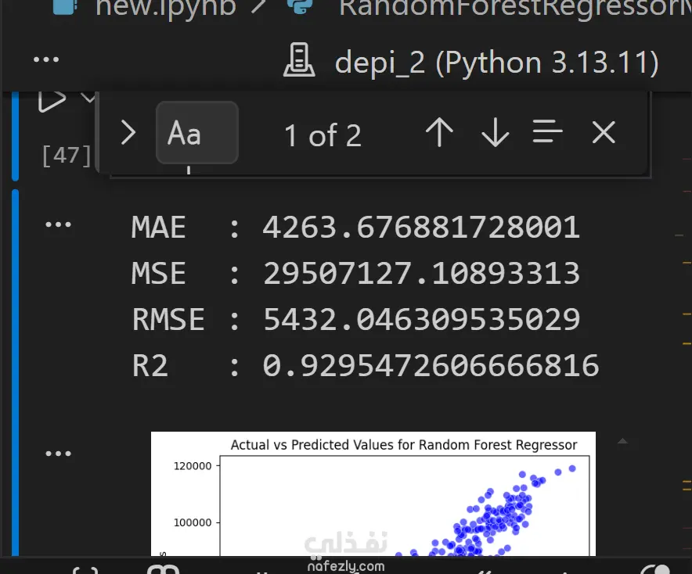The width and height of the screenshot is (692, 574).
Task: Open metrics output cell ellipsis menu
Action: click(x=58, y=225)
